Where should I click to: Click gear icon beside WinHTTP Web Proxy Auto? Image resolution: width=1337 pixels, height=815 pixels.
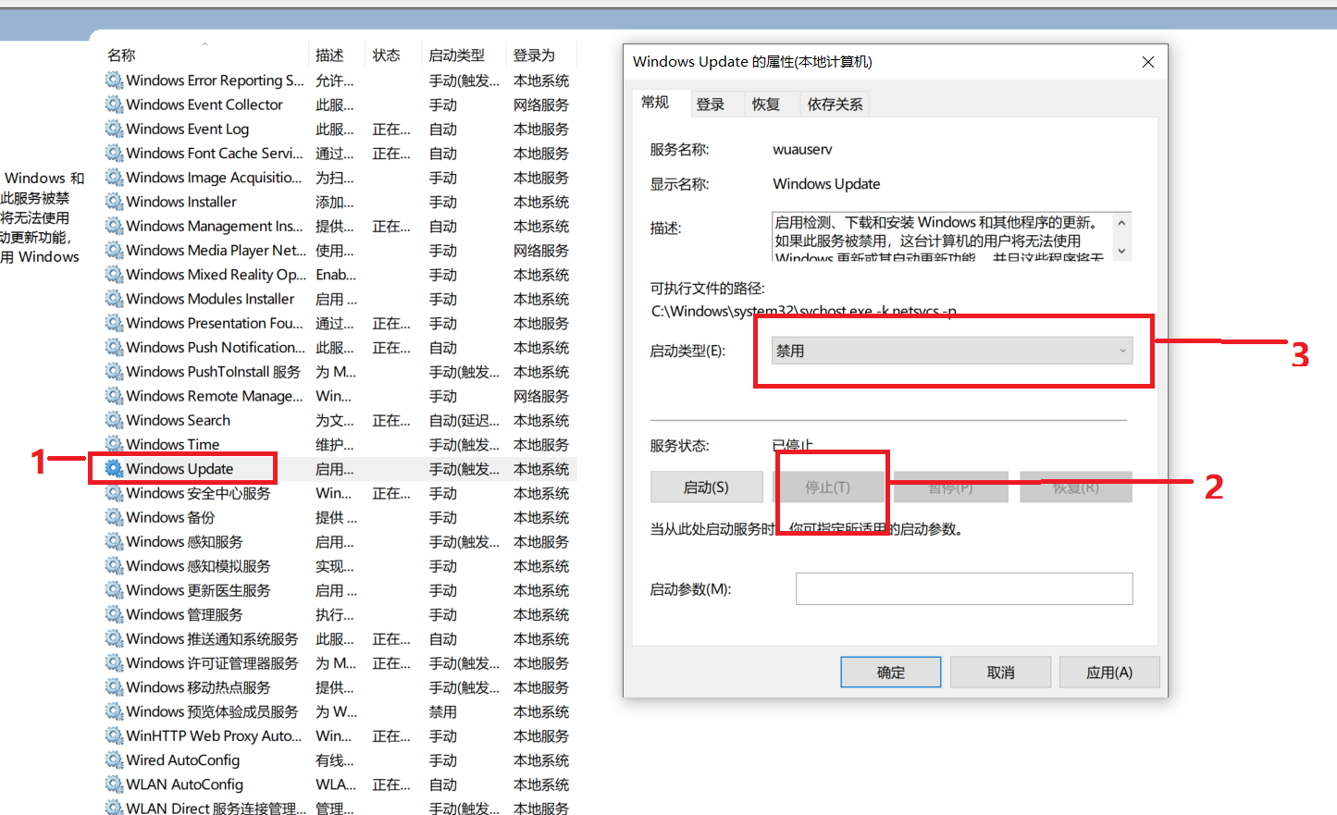pos(114,735)
